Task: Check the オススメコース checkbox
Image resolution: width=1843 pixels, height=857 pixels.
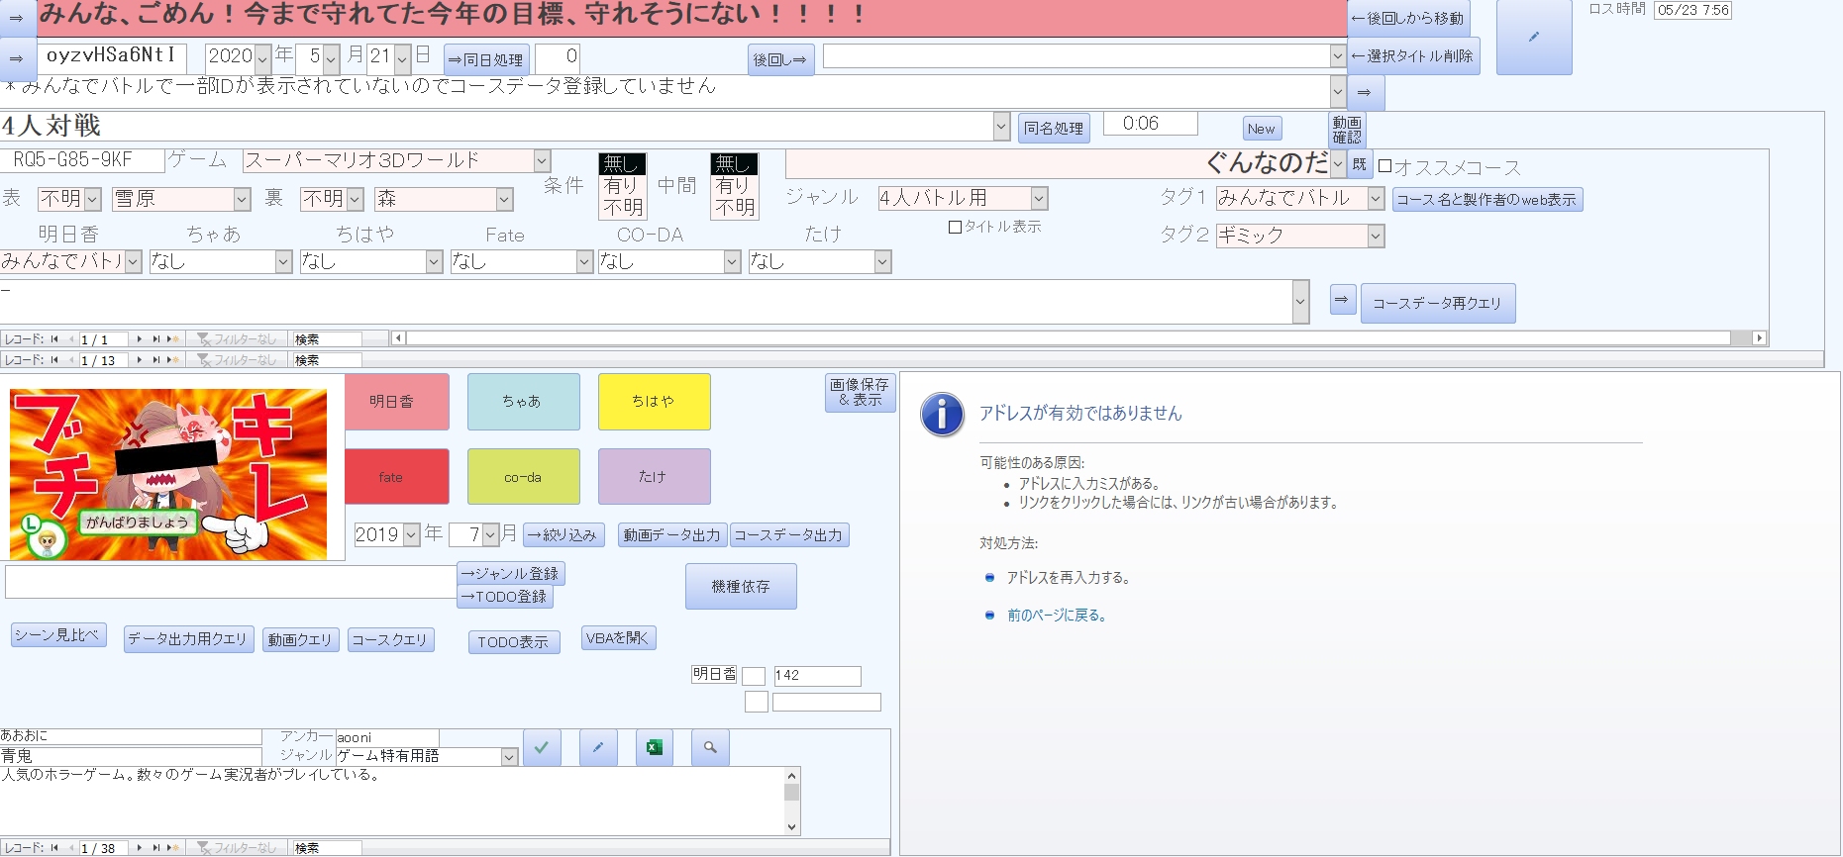Action: (1385, 166)
